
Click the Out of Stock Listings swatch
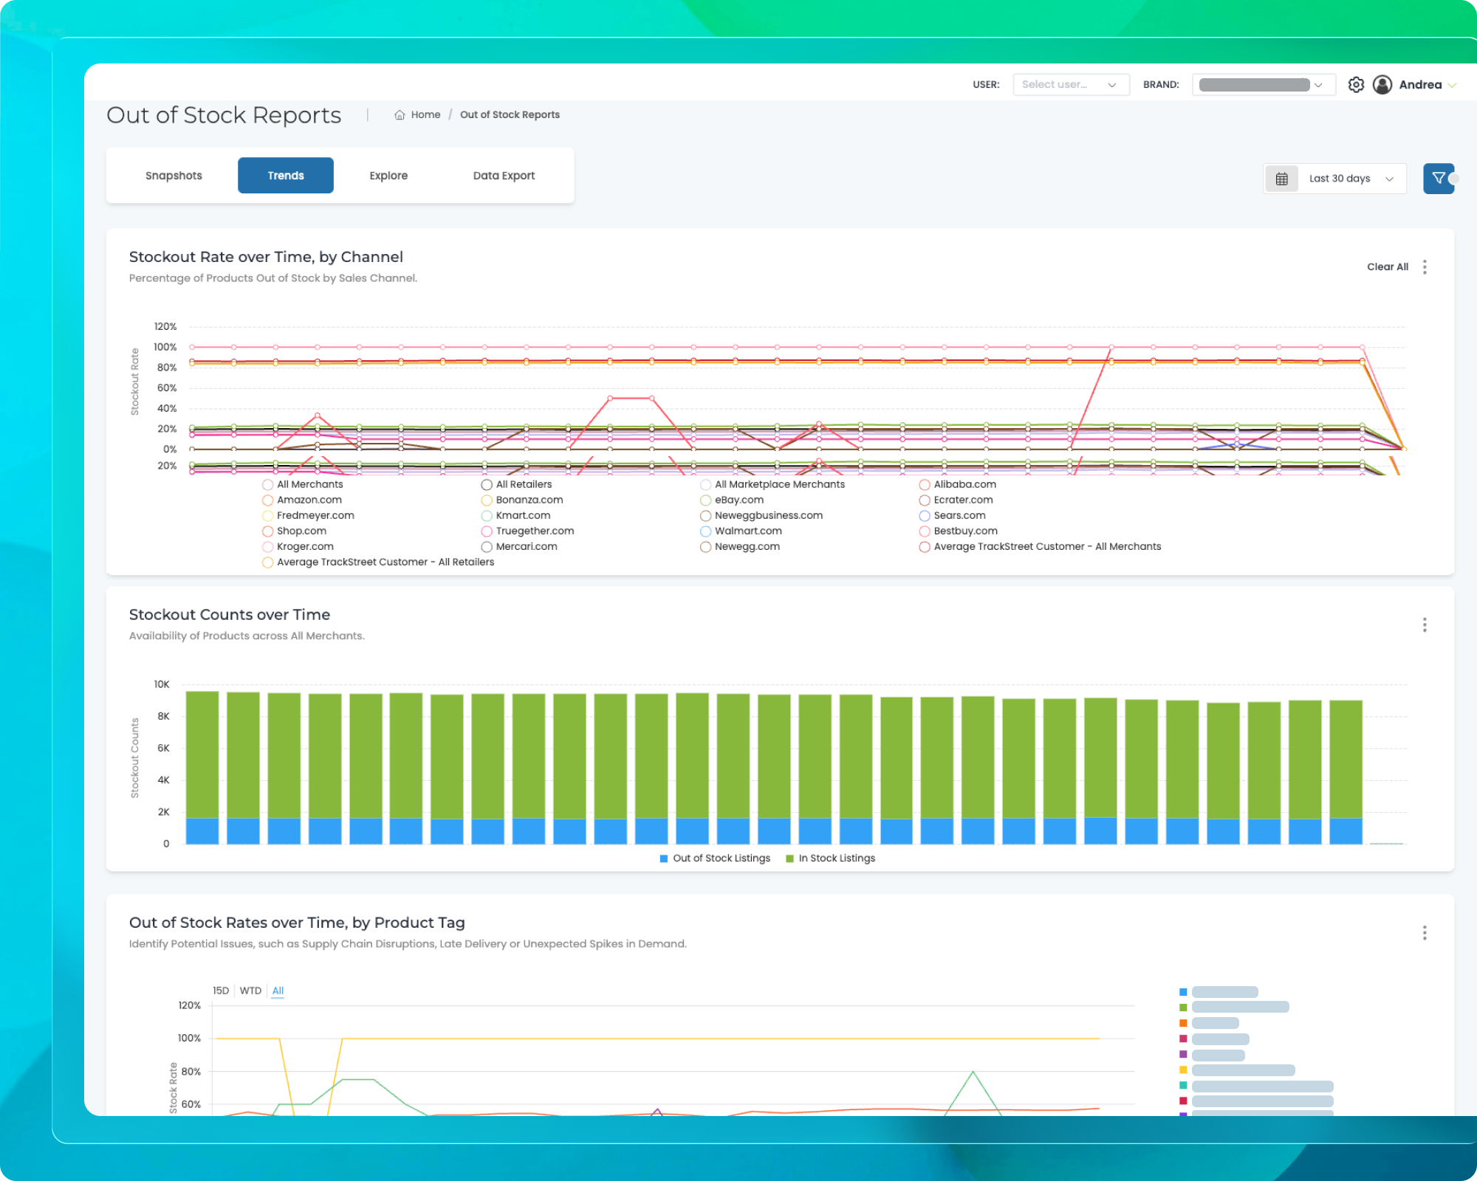pyautogui.click(x=664, y=858)
